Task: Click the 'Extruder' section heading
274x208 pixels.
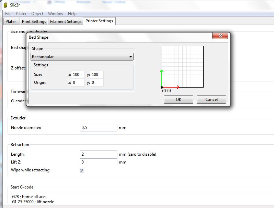Action: pos(18,118)
